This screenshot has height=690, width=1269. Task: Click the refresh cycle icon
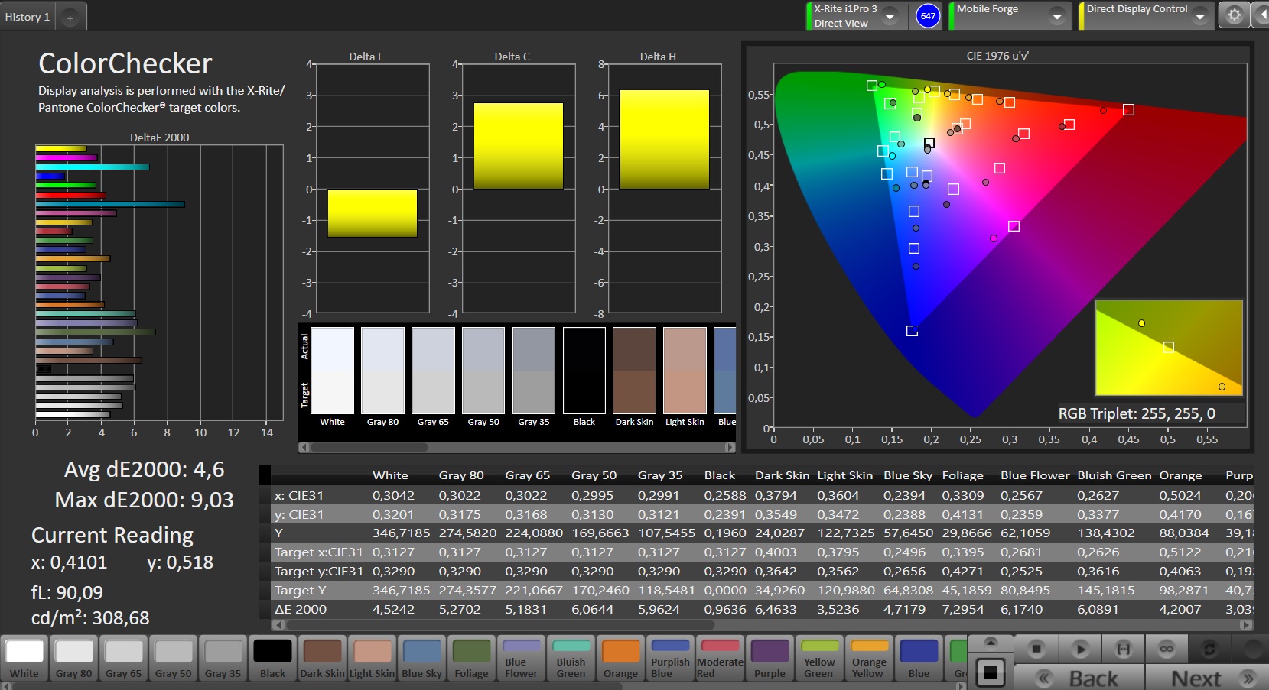(x=1209, y=649)
